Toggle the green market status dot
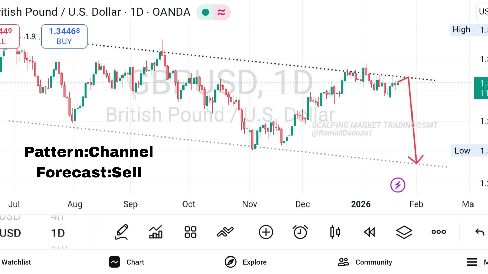The width and height of the screenshot is (488, 274). point(205,12)
